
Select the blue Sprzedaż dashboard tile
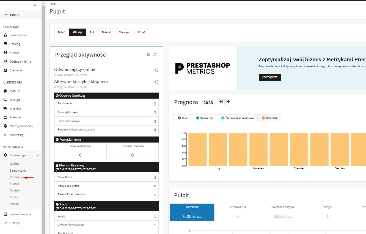tap(192, 212)
